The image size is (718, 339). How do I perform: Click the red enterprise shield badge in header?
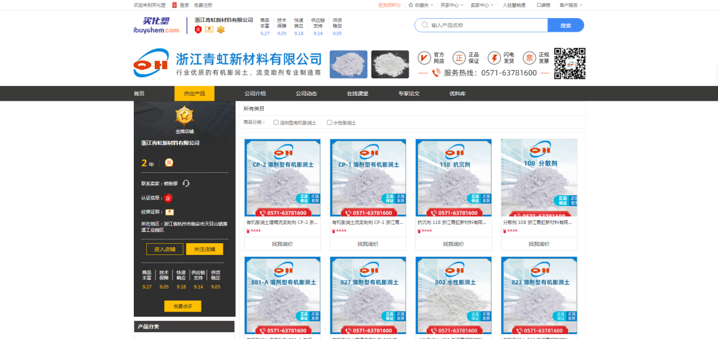[x=198, y=30]
